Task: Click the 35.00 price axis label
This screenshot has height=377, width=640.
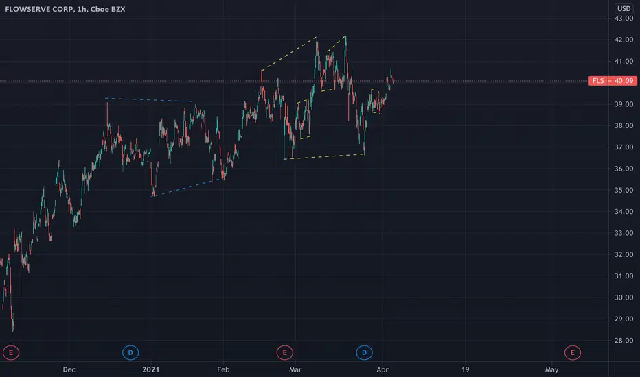Action: (x=624, y=190)
